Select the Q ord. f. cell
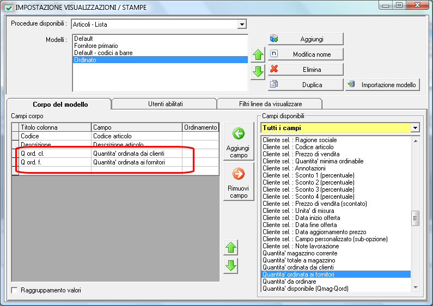The height and width of the screenshot is (306, 433). pos(55,162)
